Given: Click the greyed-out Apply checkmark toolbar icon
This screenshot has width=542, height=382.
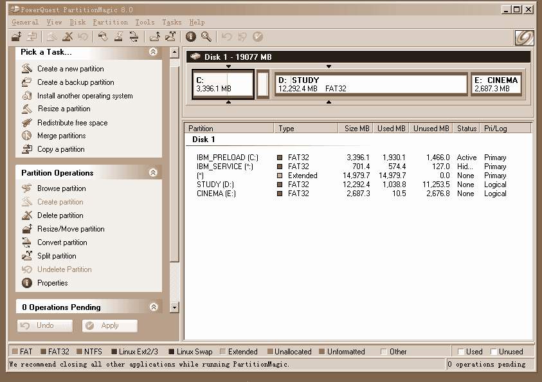Looking at the screenshot, I should (x=258, y=36).
